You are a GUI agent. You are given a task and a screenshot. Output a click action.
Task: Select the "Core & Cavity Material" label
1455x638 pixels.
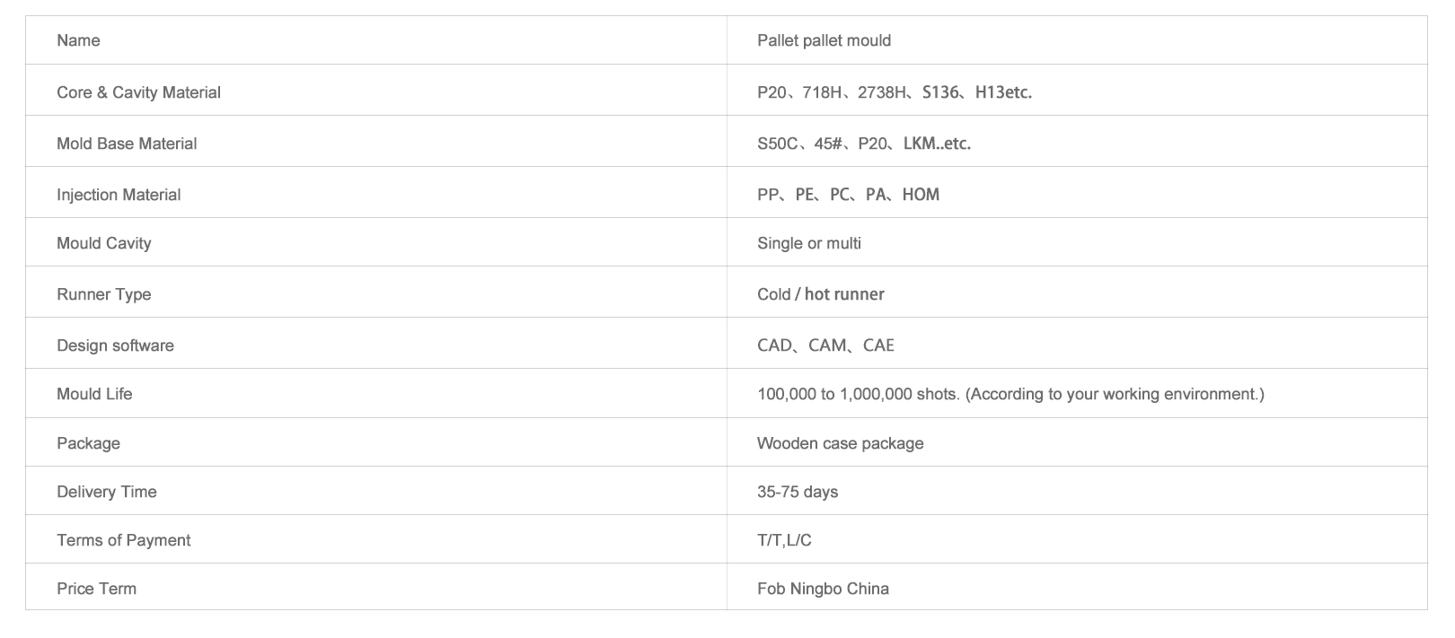click(x=138, y=92)
